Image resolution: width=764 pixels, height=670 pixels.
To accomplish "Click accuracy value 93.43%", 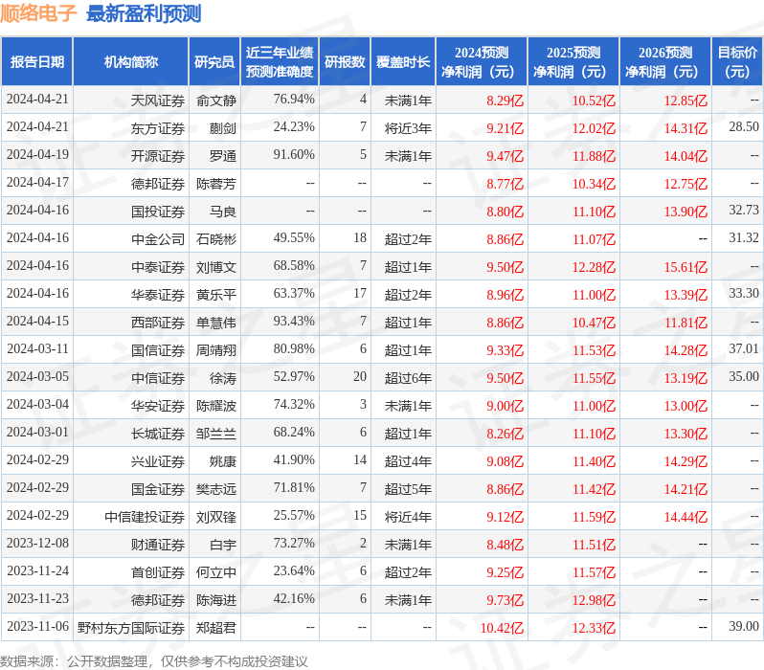I will [x=294, y=322].
